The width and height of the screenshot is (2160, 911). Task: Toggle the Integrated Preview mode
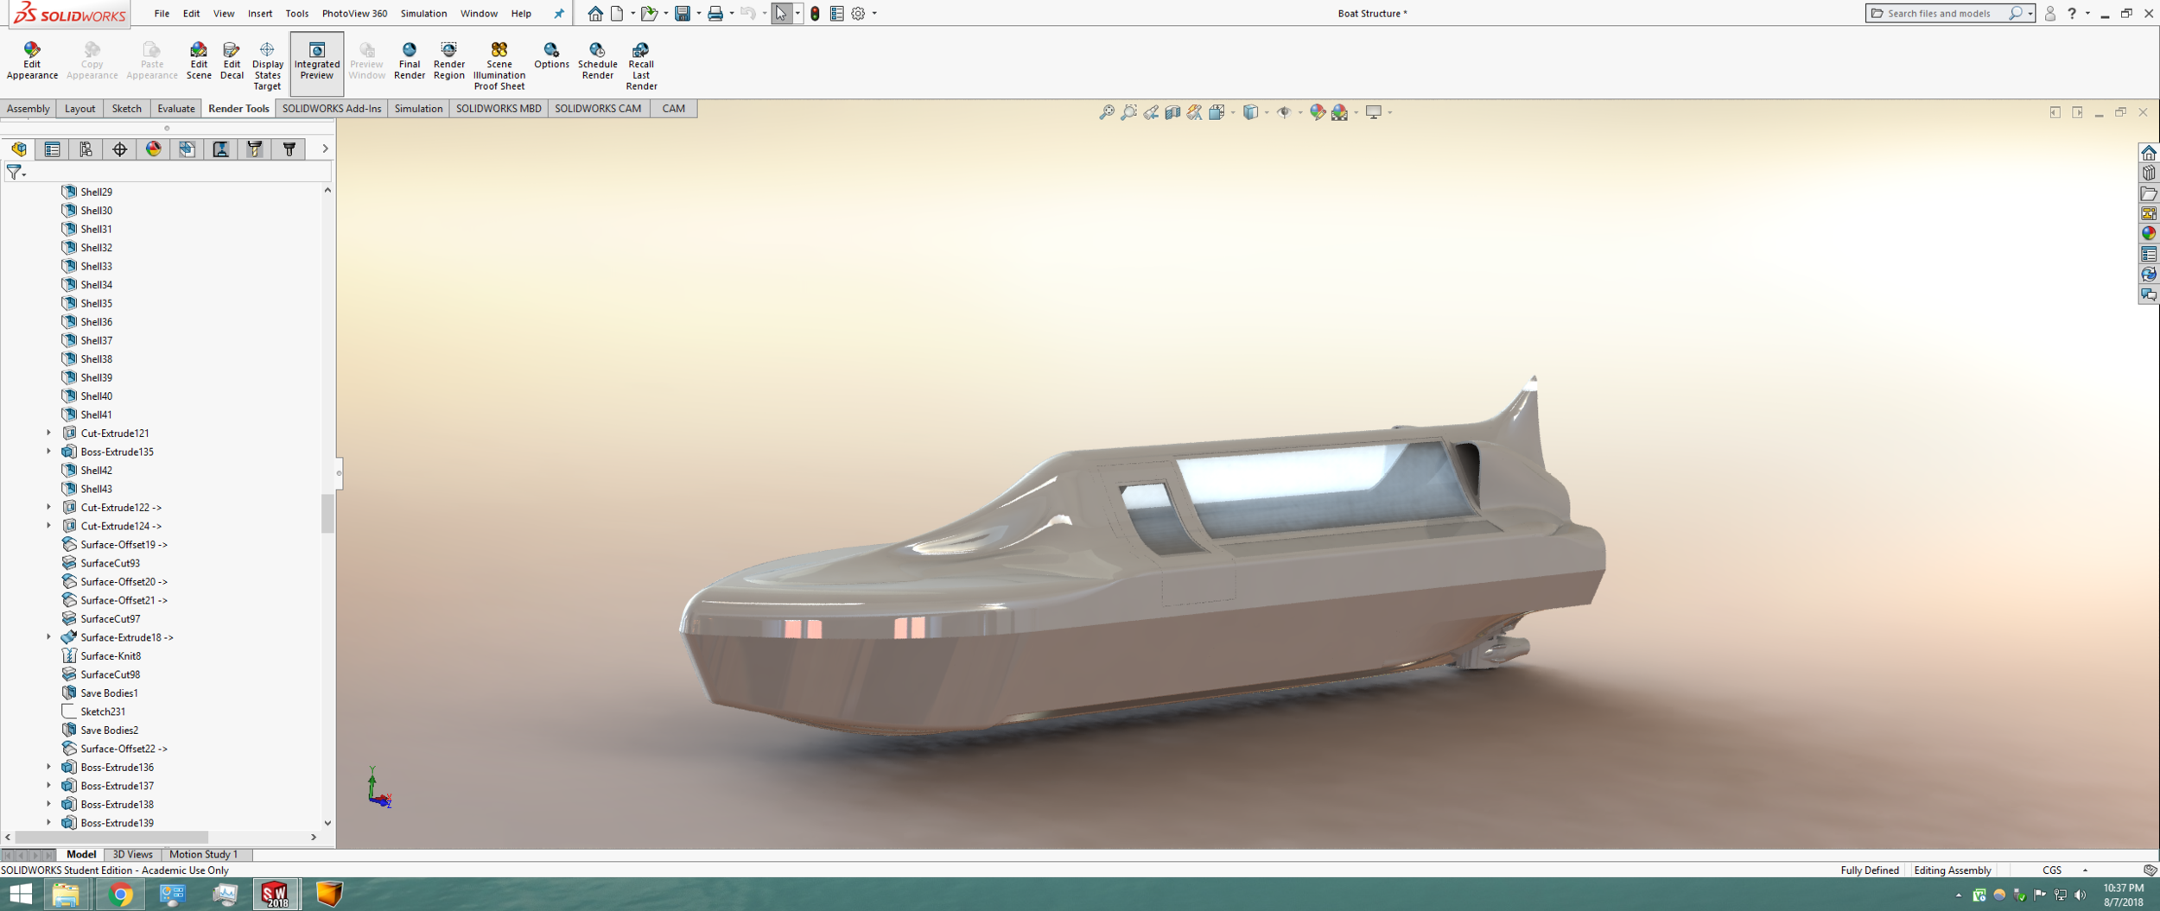coord(316,60)
